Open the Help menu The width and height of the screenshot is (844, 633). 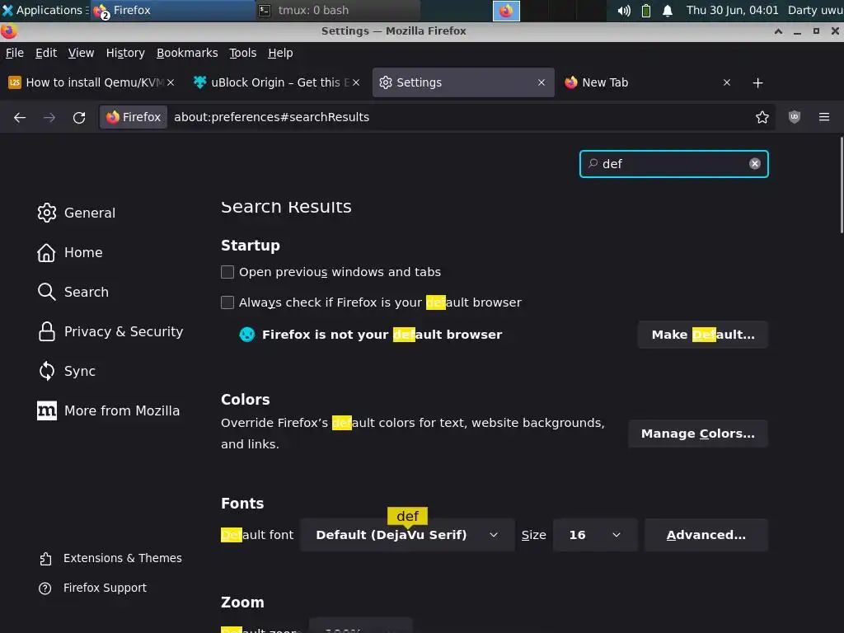pyautogui.click(x=280, y=53)
